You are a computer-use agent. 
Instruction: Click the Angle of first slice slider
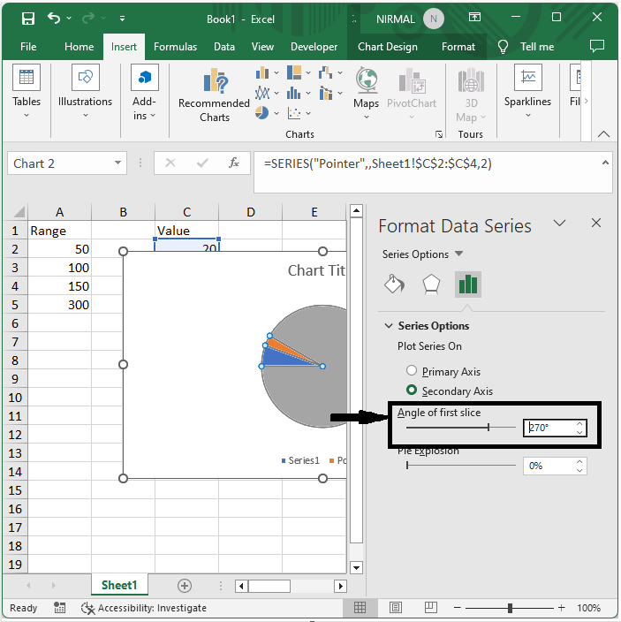point(461,428)
